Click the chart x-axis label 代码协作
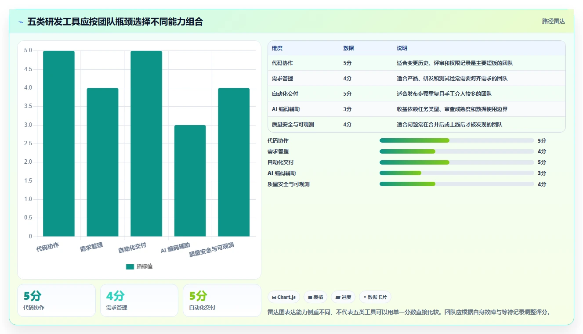Screen dimensions: 583x334 (x=47, y=247)
